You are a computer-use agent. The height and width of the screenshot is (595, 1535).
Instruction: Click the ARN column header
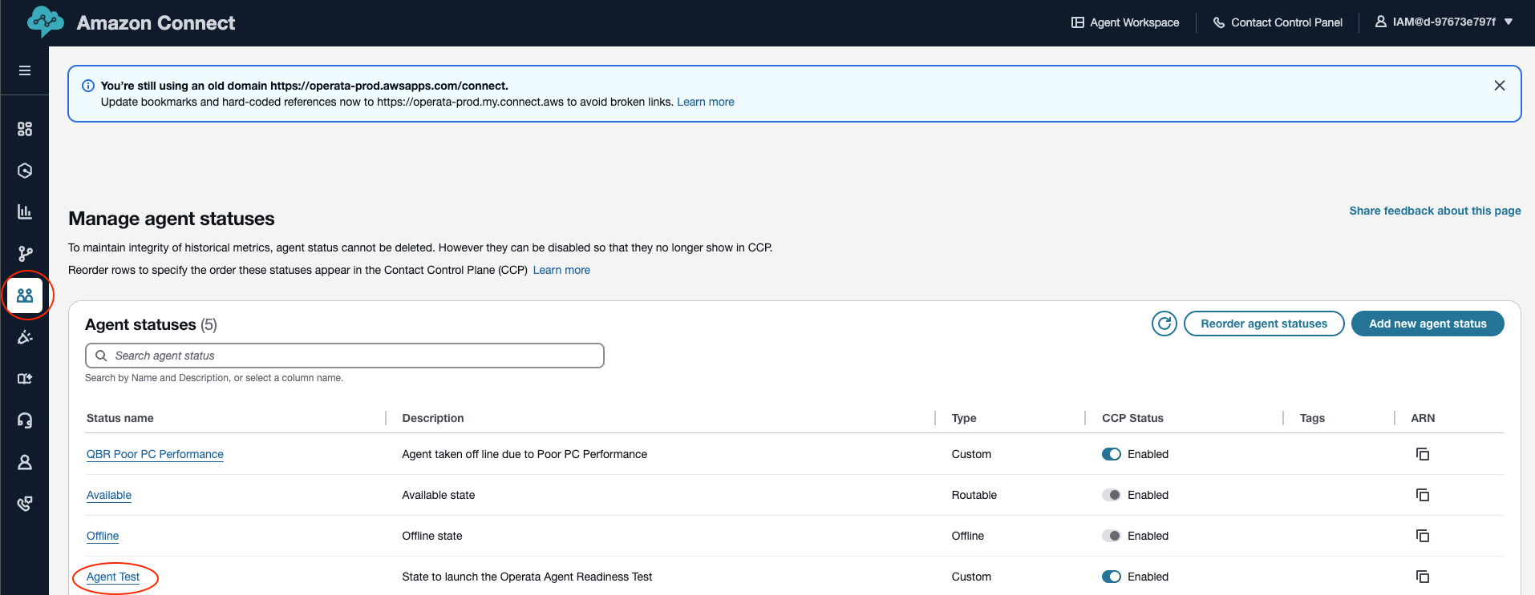1423,418
